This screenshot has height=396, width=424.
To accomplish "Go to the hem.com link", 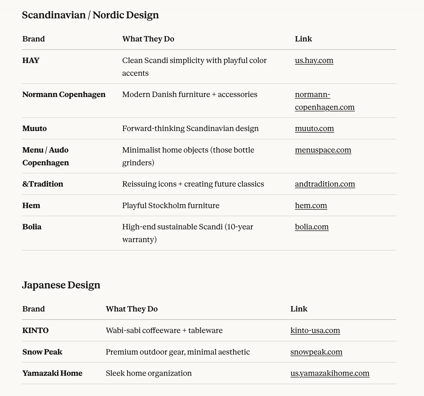I will 311,206.
